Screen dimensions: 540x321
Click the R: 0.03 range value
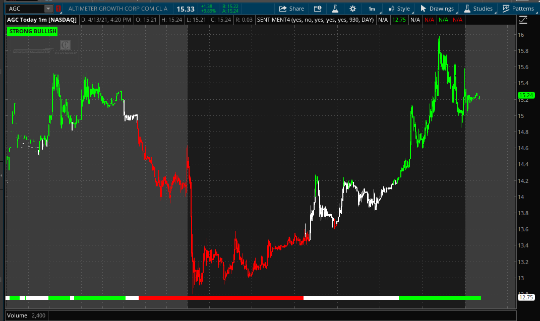coord(244,20)
